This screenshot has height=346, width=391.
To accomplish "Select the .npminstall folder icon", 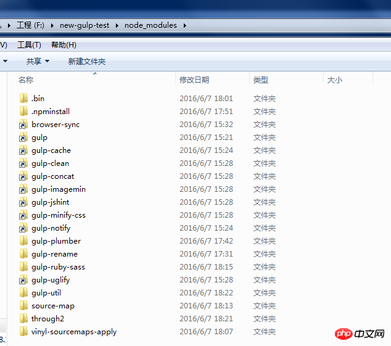I will point(23,111).
